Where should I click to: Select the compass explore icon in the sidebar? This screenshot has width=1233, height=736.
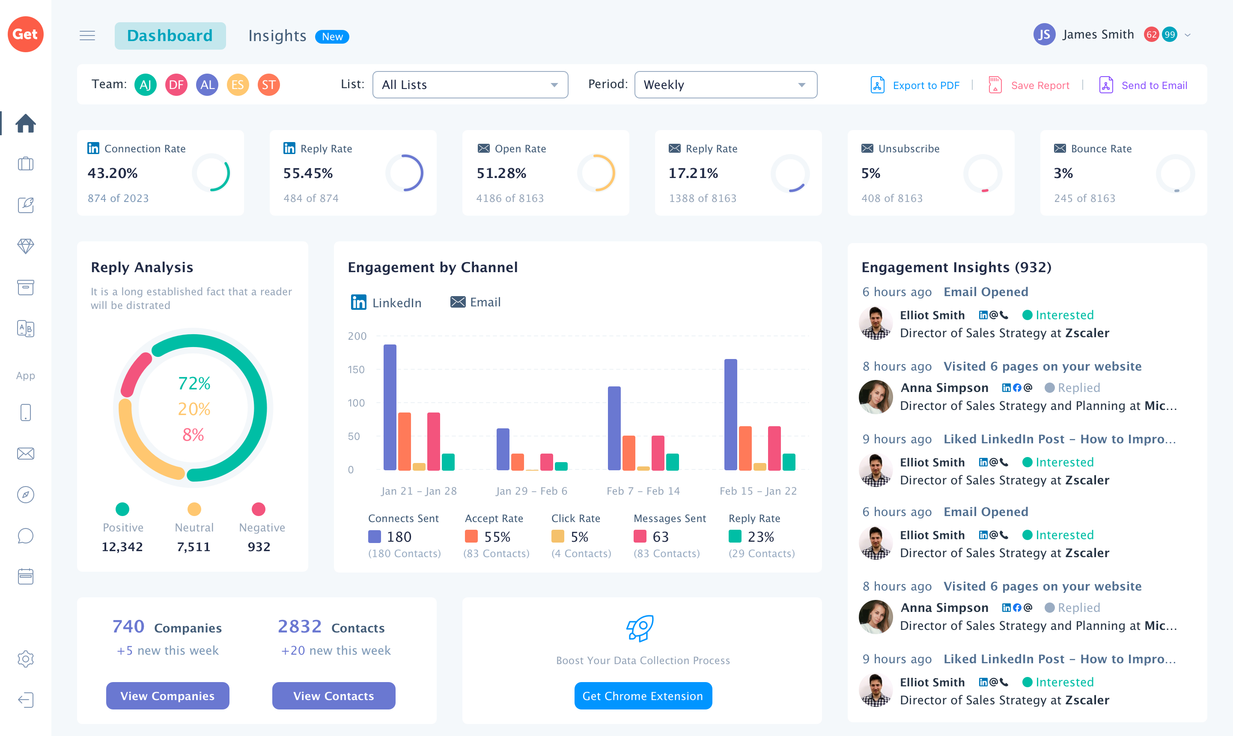pyautogui.click(x=25, y=495)
